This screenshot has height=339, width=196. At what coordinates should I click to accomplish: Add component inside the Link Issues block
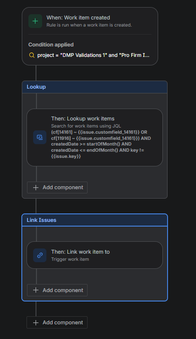click(x=57, y=290)
